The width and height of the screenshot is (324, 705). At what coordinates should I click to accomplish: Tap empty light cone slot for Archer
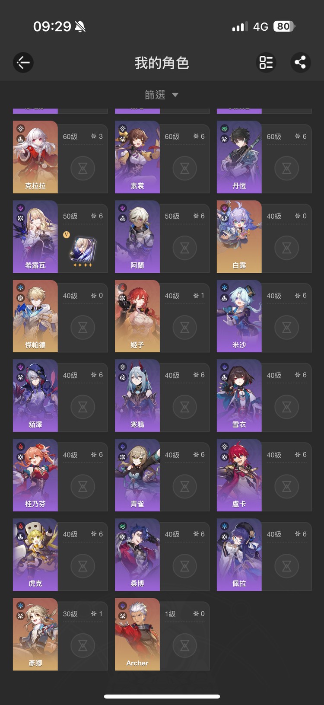[x=184, y=645]
